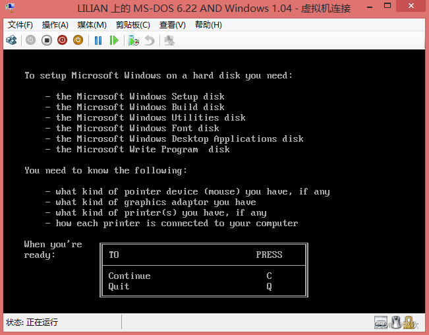
Task: Click the C key label
Action: 270,276
